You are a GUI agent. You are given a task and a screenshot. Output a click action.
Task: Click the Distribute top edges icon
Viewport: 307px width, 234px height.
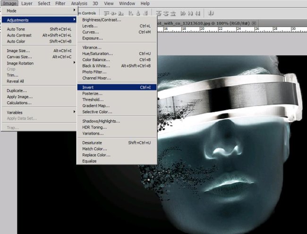coord(158,13)
